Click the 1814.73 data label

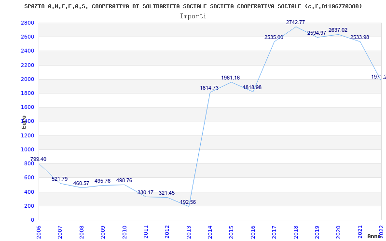click(209, 88)
